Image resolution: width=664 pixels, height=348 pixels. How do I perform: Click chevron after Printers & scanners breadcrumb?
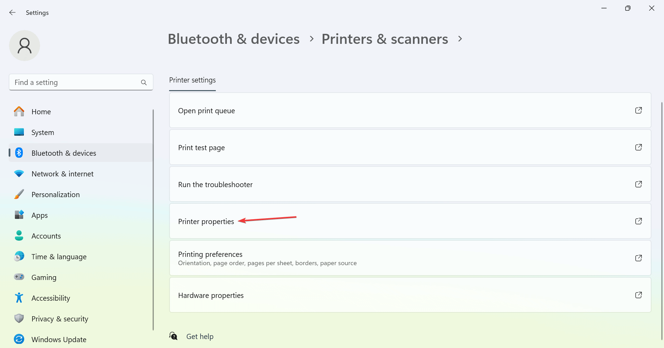click(460, 39)
